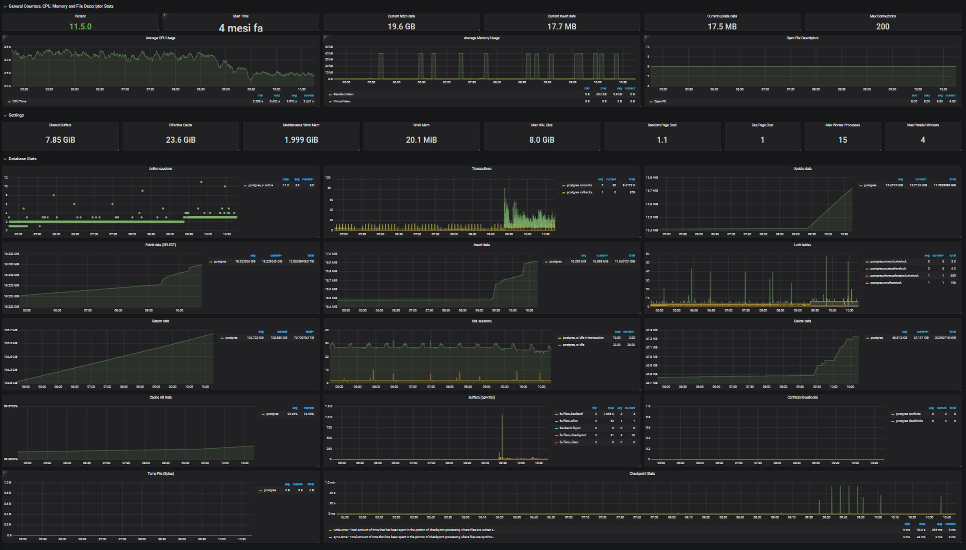
Task: Change color of postgres,rowsharelock series
Action: (x=867, y=283)
